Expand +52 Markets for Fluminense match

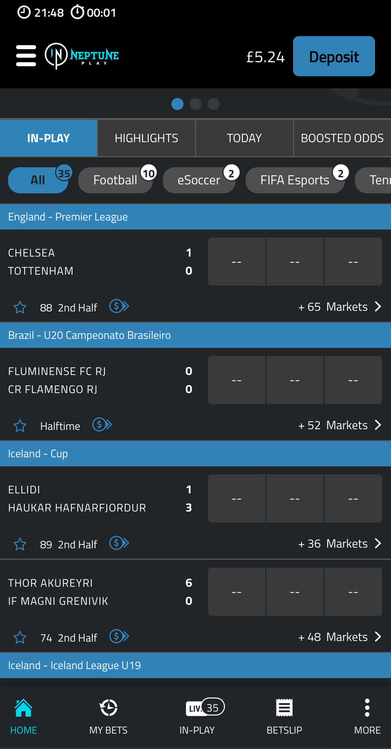340,425
